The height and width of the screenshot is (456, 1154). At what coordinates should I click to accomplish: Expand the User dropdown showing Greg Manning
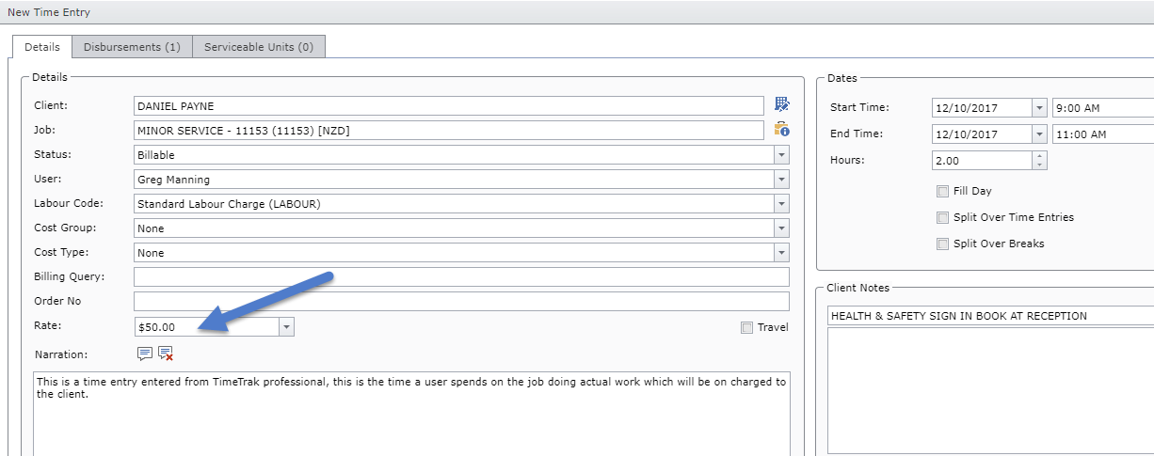point(781,179)
